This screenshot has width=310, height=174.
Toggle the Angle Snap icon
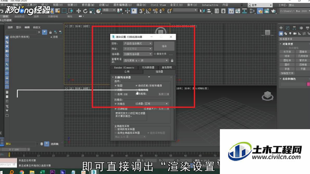click(148, 11)
